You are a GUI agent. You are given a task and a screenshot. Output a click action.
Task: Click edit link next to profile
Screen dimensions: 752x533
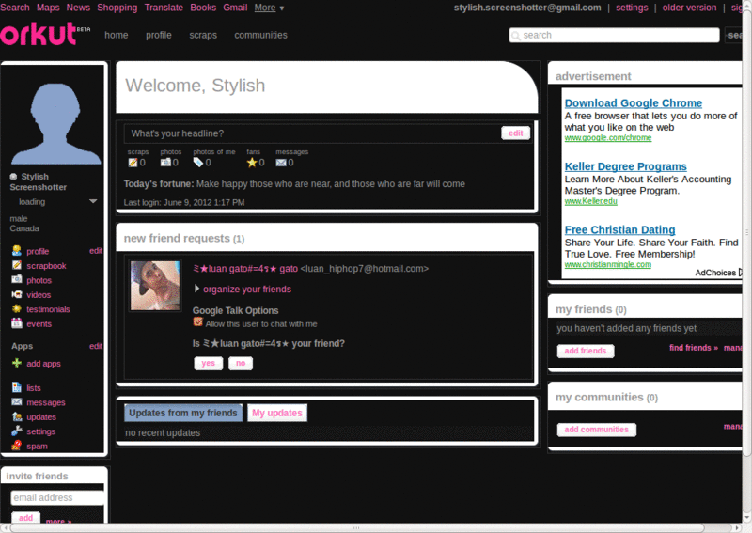[x=96, y=250]
